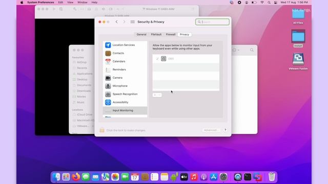Click the play button in VMware toolbar

coord(54,9)
